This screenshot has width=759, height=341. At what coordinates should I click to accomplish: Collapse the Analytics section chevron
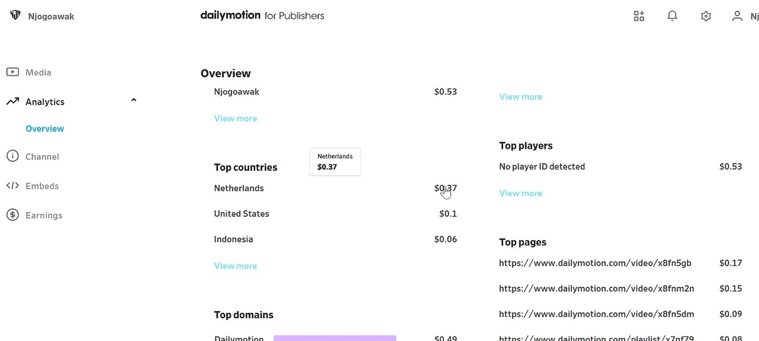pos(134,100)
